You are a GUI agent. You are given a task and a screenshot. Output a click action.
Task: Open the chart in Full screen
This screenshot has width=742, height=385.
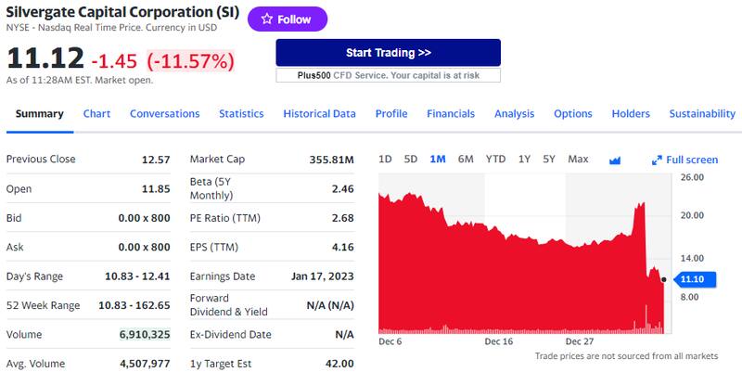tap(684, 160)
